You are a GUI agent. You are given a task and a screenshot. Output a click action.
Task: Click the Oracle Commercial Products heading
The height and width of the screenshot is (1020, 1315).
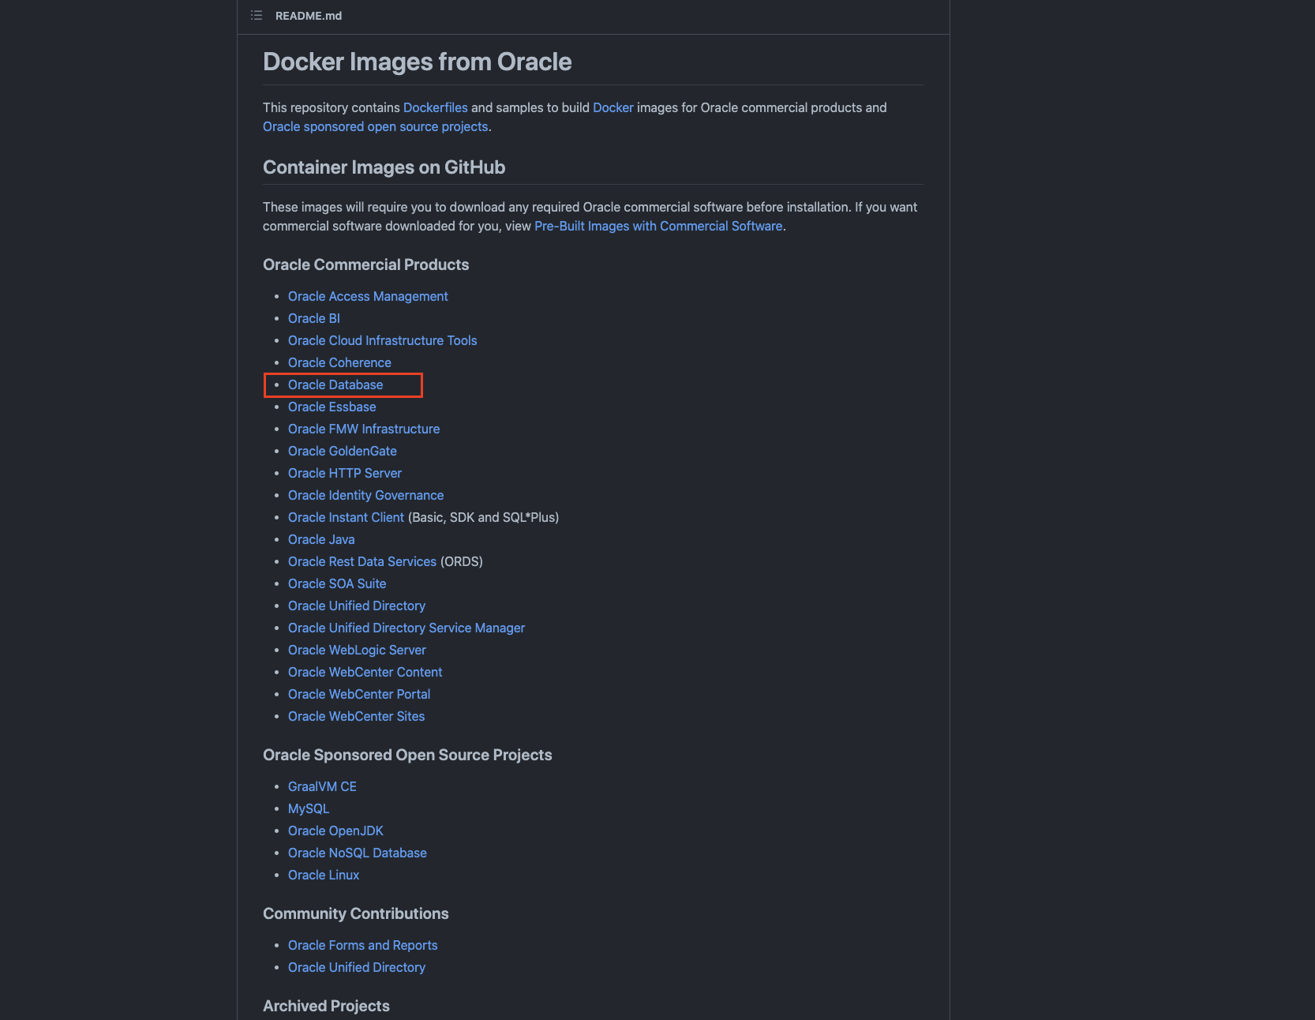coord(366,264)
